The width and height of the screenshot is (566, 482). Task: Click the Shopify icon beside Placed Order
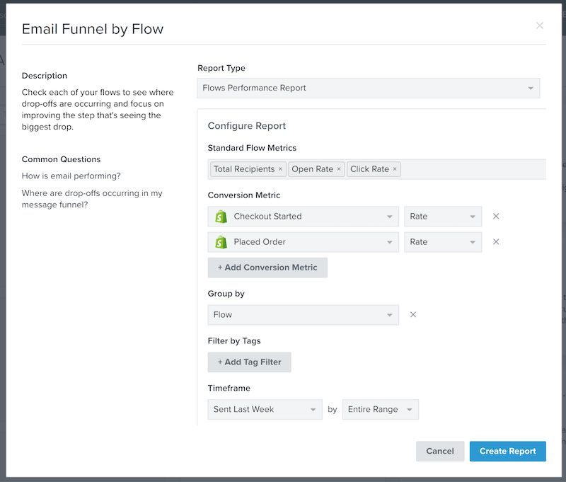click(220, 241)
